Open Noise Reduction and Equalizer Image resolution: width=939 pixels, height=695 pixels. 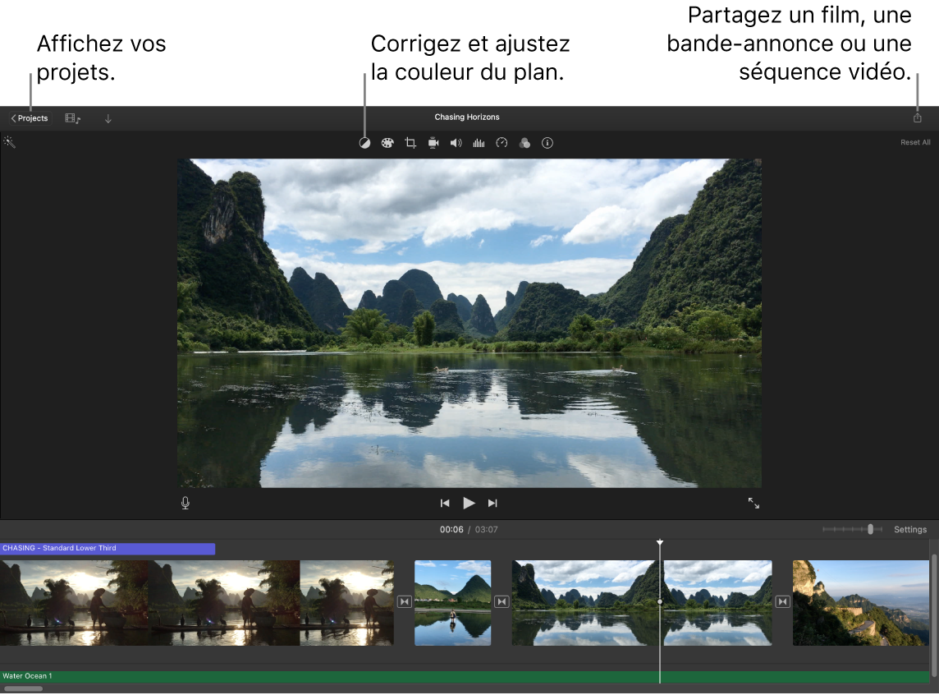click(x=479, y=143)
